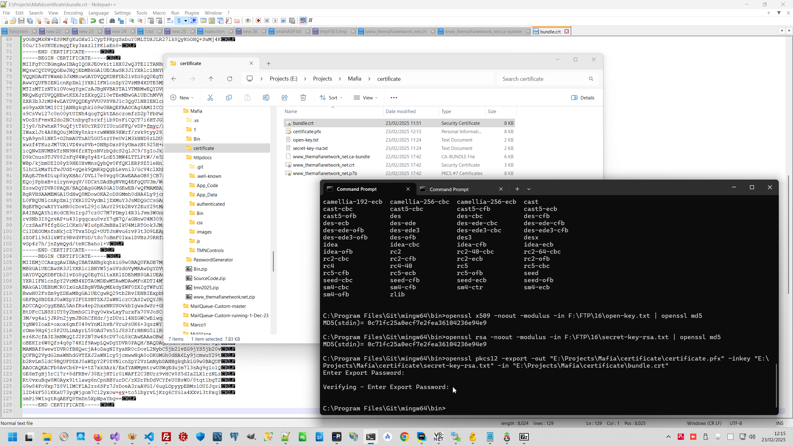Viewport: 793px width, 446px height.
Task: Click the Start Recording macro icon
Action: tap(258, 21)
